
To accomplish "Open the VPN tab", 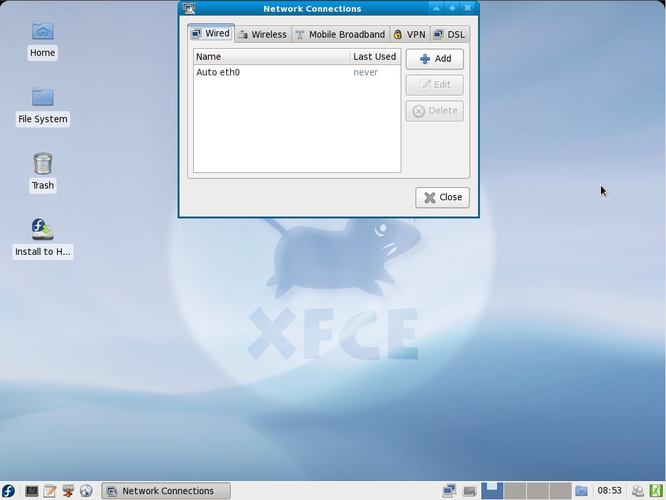I will pyautogui.click(x=410, y=34).
